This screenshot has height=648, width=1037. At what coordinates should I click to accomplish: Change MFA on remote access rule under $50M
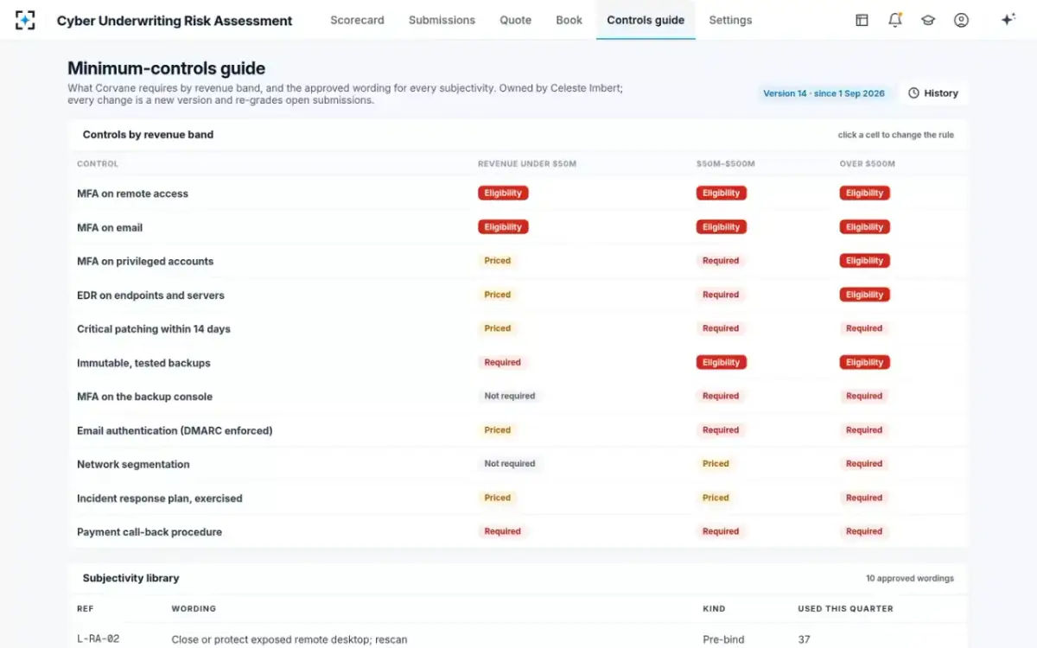pos(503,194)
